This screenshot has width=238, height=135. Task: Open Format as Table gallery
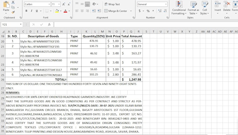(193, 8)
